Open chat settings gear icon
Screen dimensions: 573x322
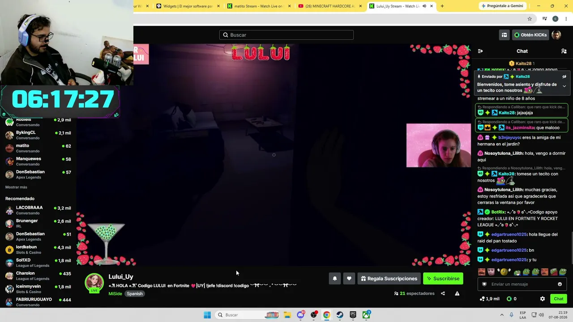tap(543, 299)
